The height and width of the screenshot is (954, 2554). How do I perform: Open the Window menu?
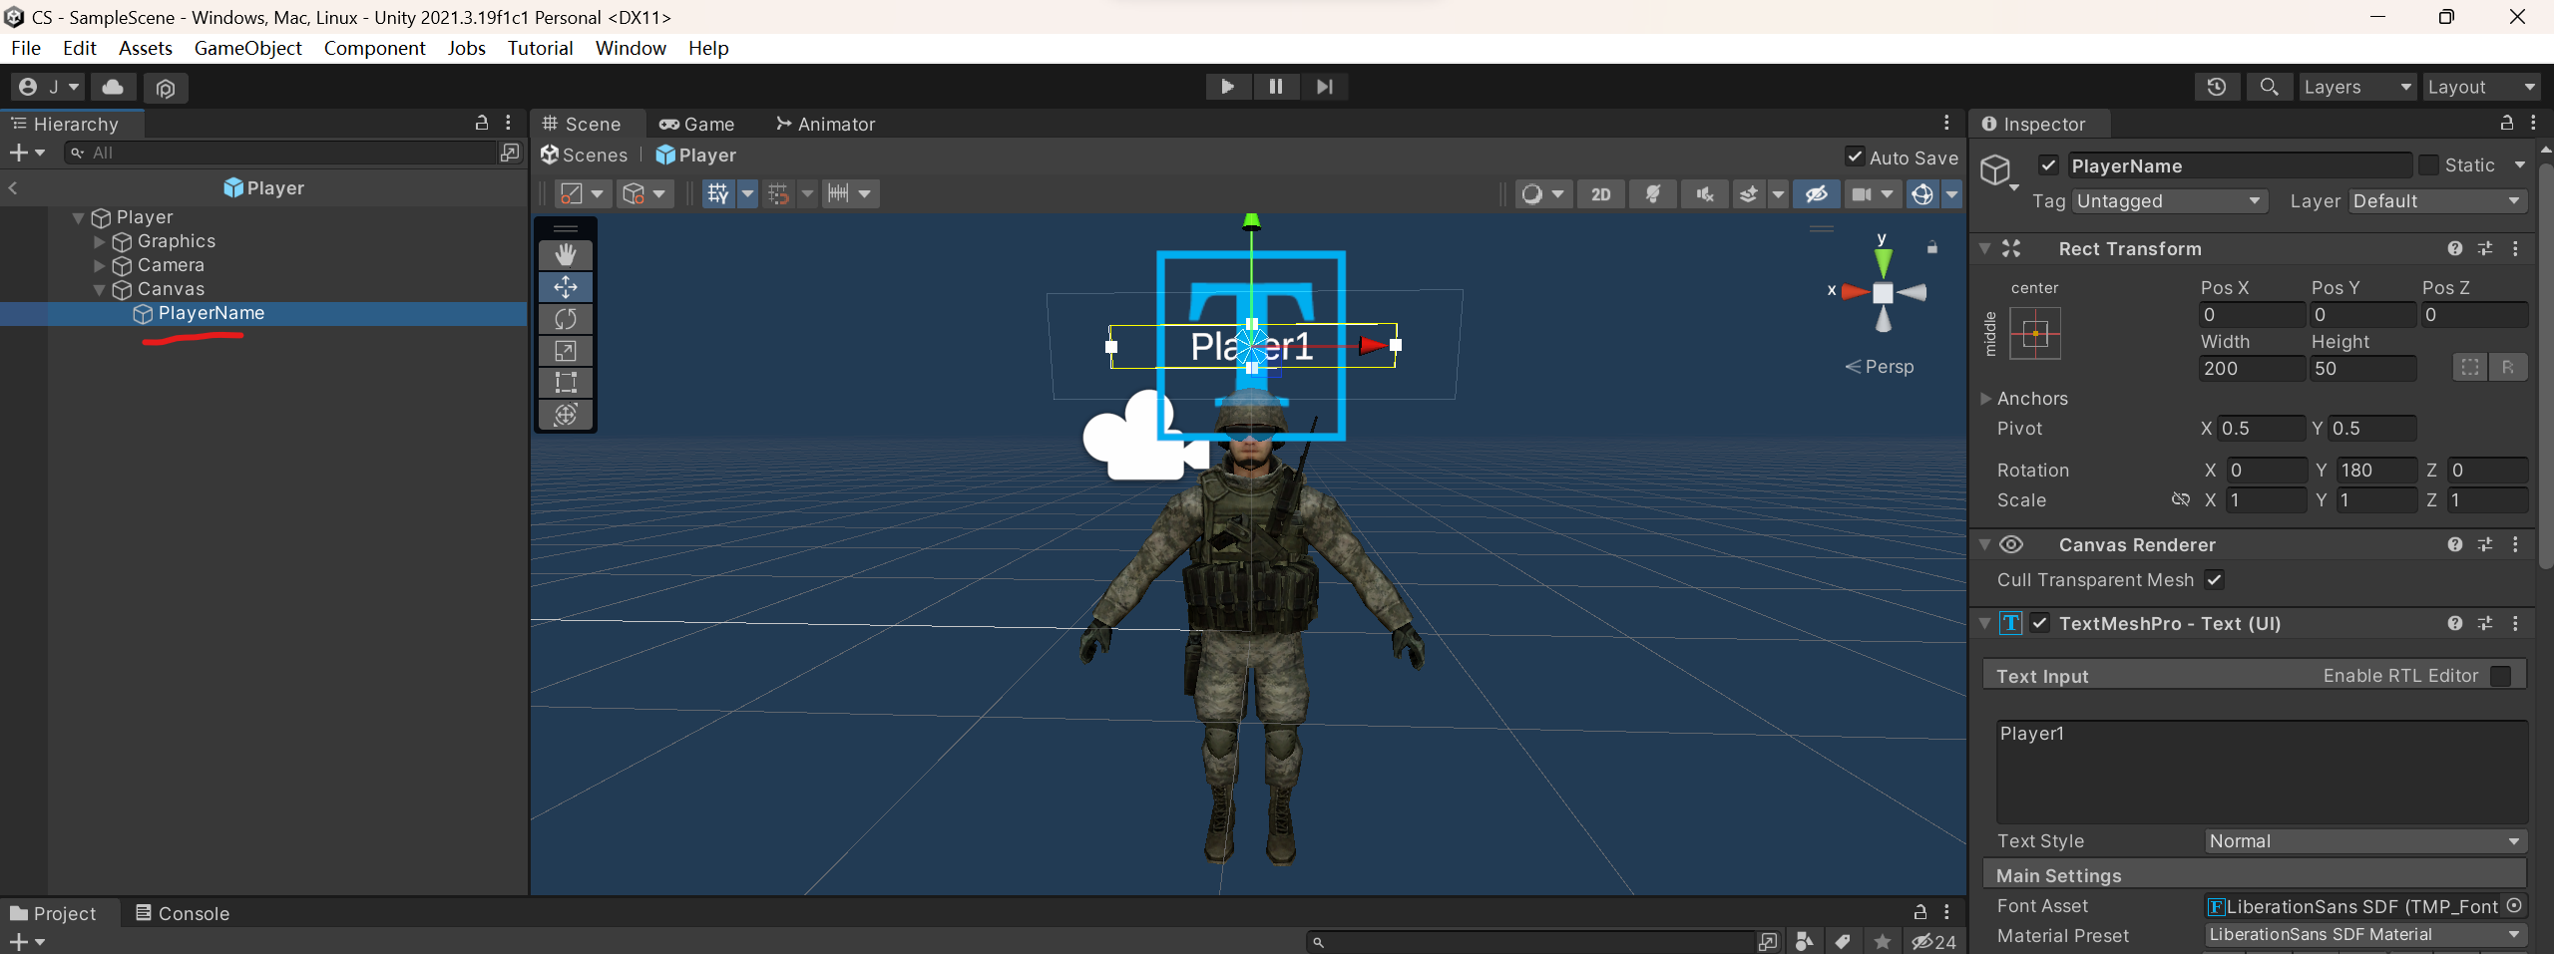point(631,48)
